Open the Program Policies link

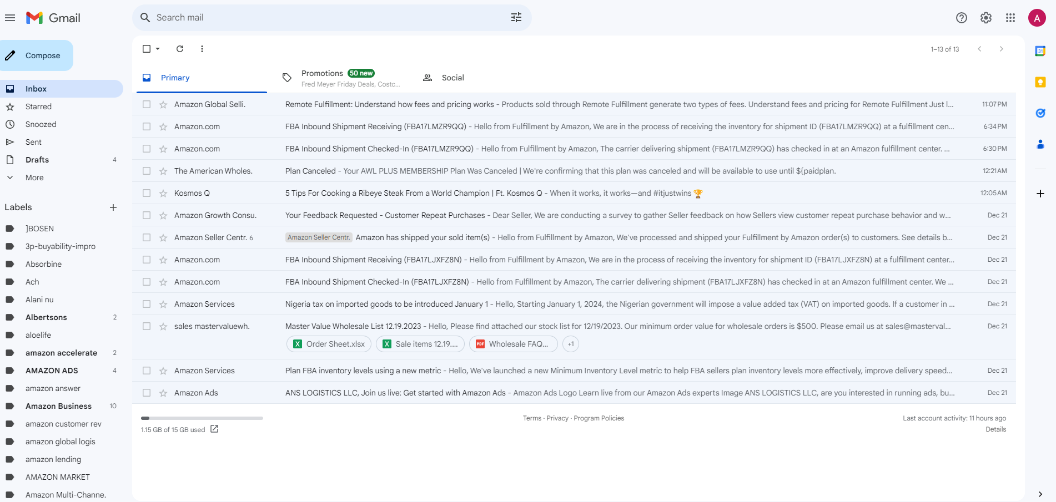tap(599, 418)
